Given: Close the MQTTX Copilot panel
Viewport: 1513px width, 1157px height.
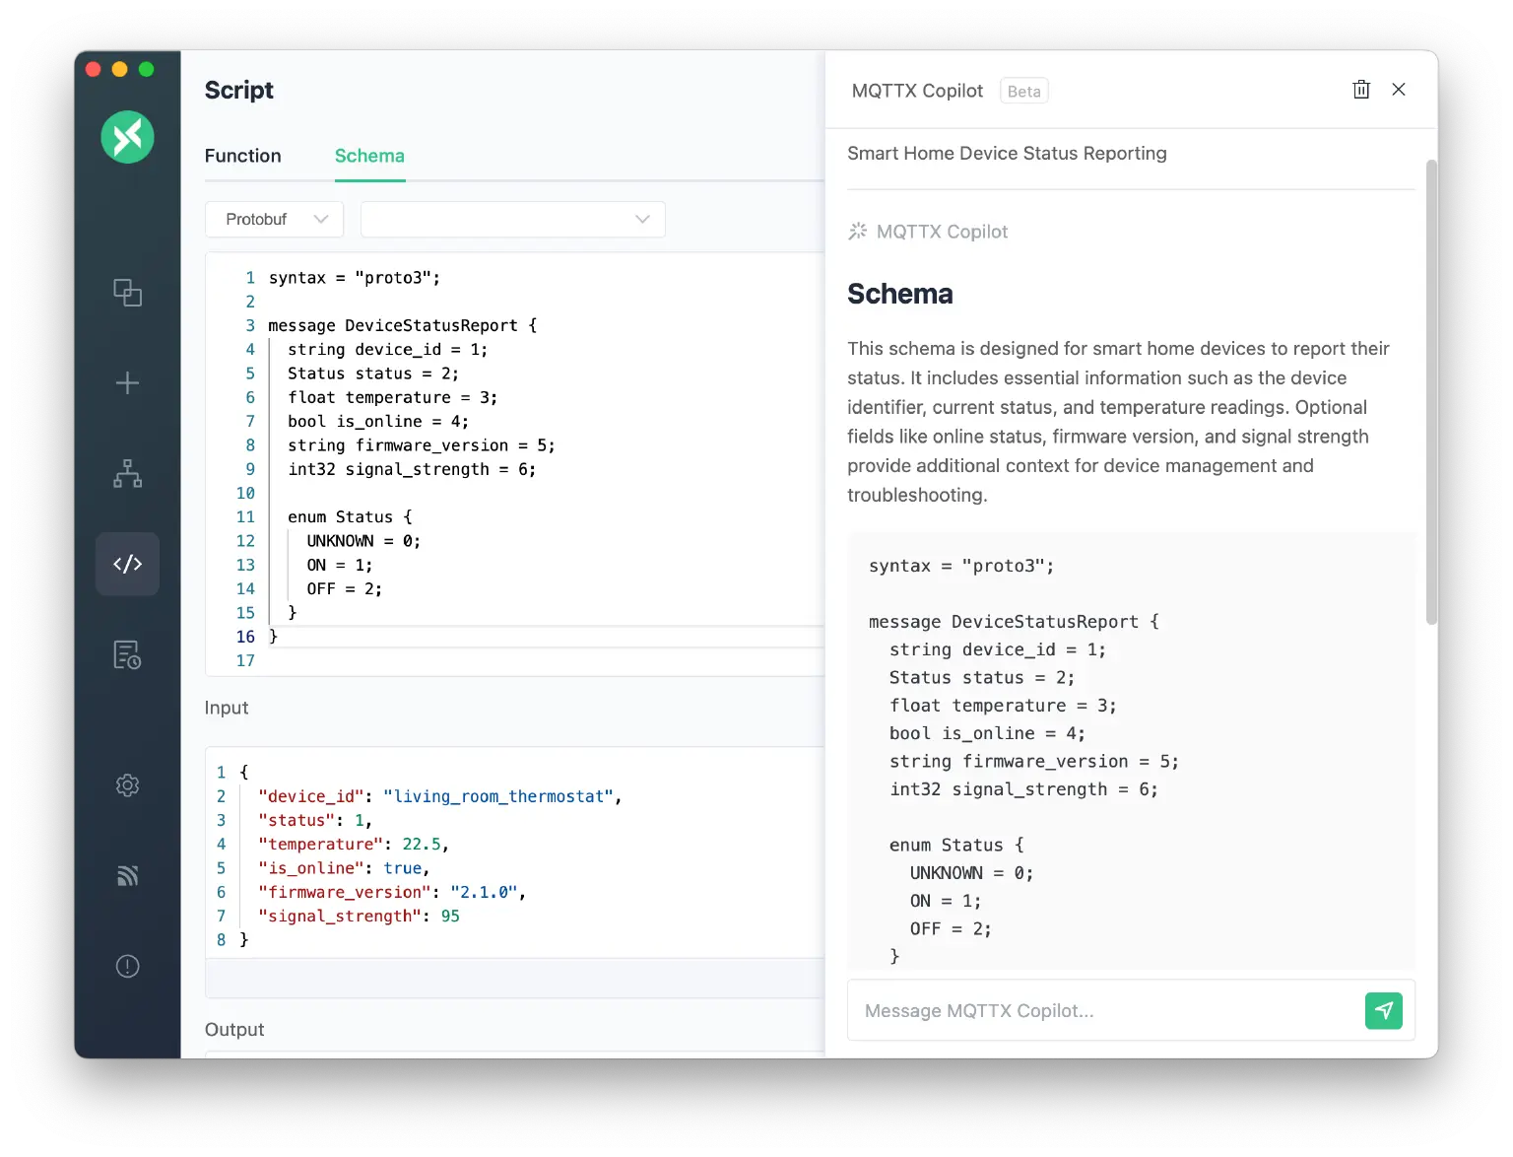Looking at the screenshot, I should click(x=1398, y=90).
